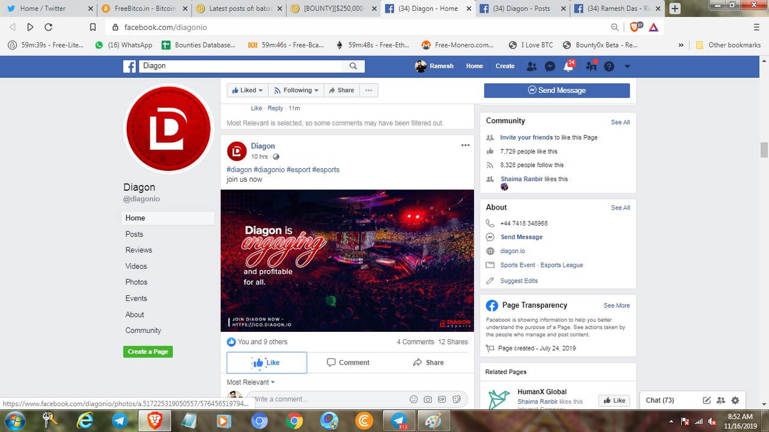The height and width of the screenshot is (432, 769).
Task: Click the green Create a Page button
Action: (x=148, y=352)
